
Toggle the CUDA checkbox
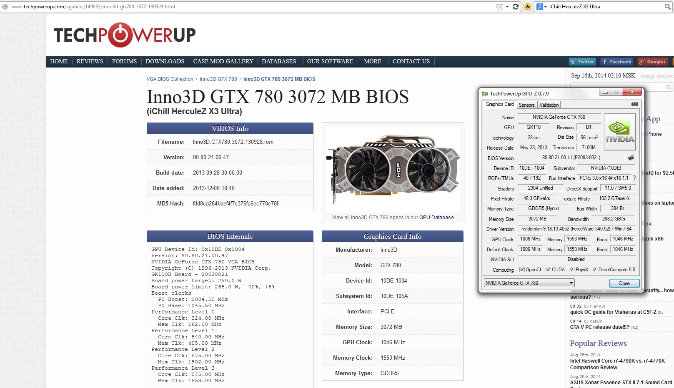548,270
